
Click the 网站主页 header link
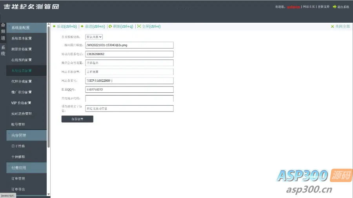point(309,7)
